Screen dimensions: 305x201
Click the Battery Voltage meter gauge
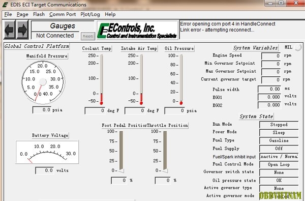[x=47, y=152]
